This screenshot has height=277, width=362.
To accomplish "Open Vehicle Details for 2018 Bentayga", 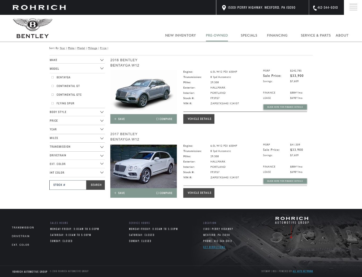I will pos(199,119).
